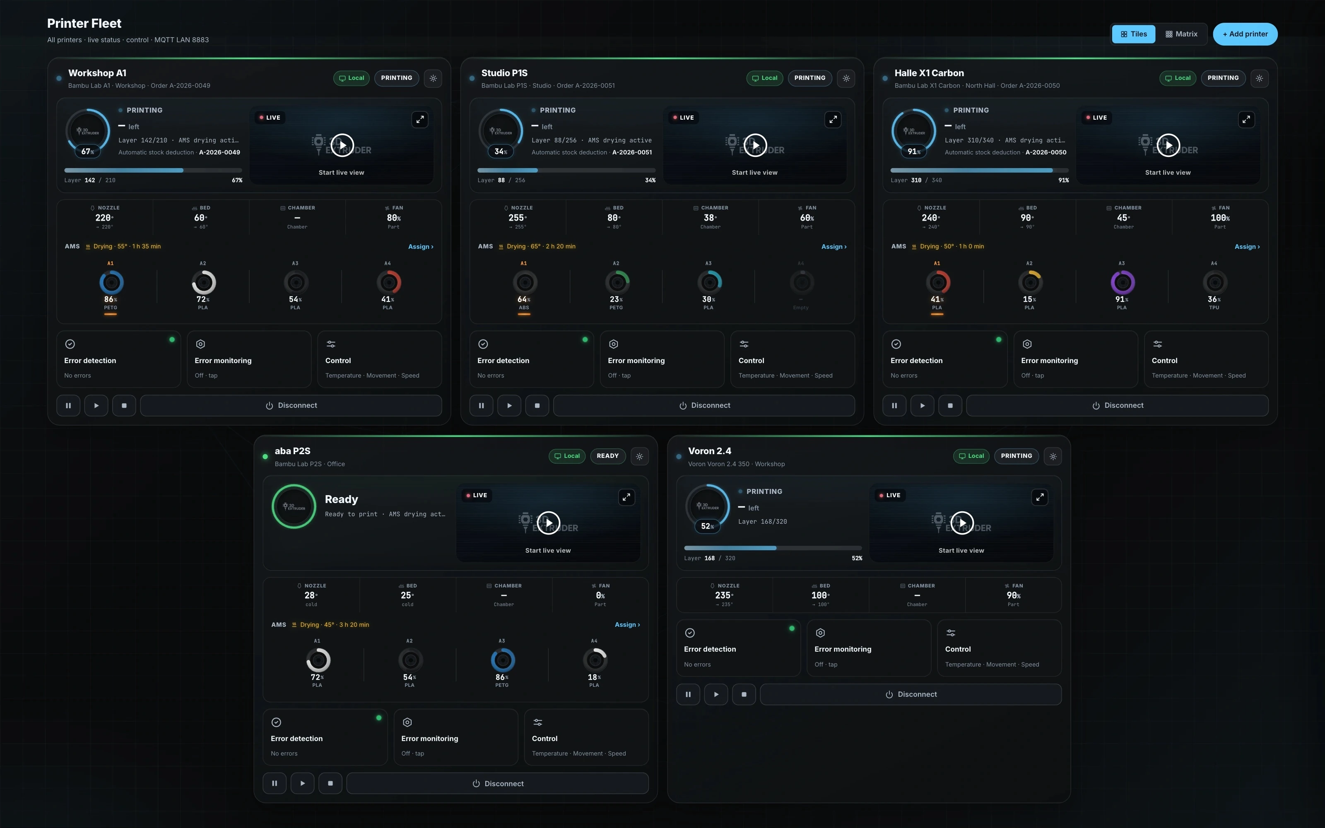Switch to Tiles view
The height and width of the screenshot is (828, 1325).
pos(1133,34)
